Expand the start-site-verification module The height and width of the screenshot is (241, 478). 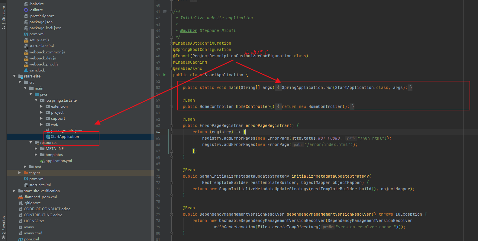pyautogui.click(x=14, y=191)
